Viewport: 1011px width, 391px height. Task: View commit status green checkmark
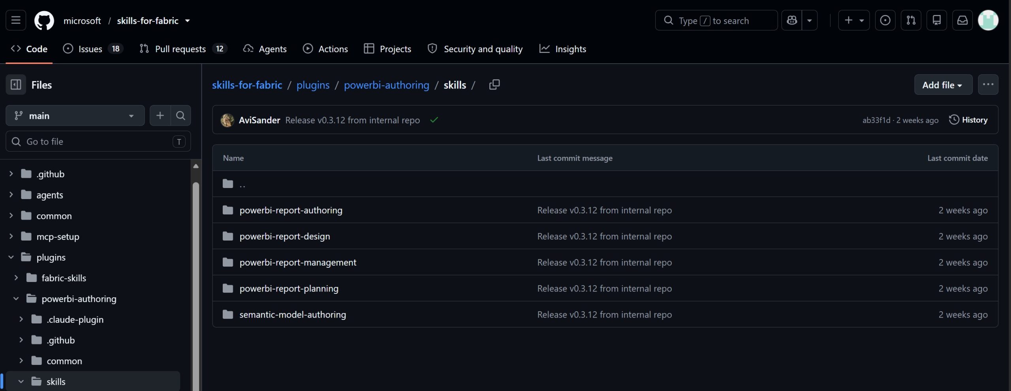tap(434, 120)
